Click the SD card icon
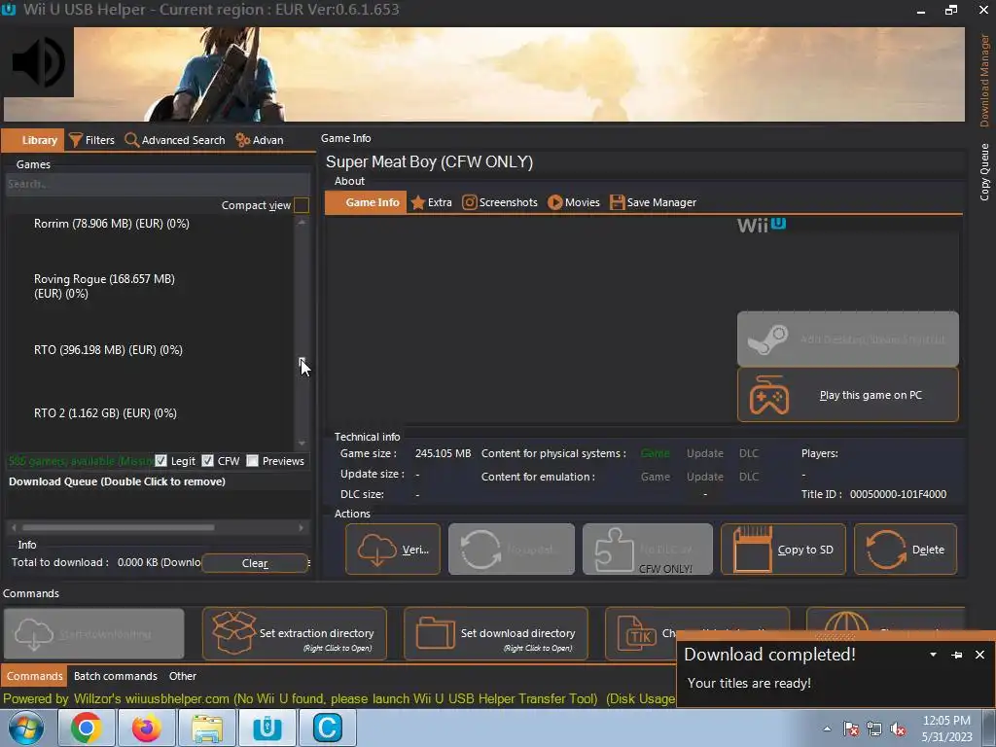This screenshot has width=996, height=747. tap(753, 550)
